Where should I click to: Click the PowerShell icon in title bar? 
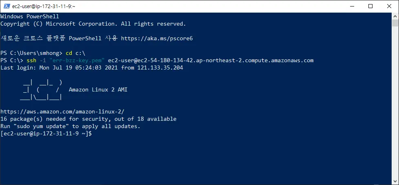click(7, 7)
